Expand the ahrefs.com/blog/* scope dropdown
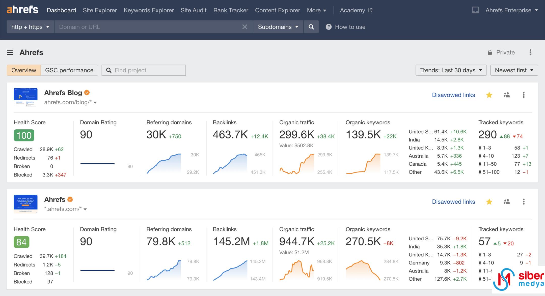 [95, 103]
